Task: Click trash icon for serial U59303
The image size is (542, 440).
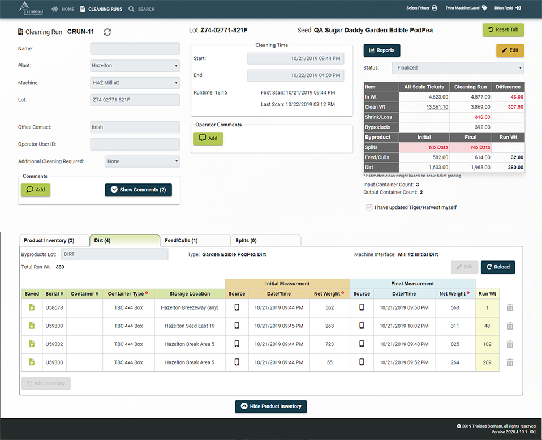Action: (x=510, y=362)
